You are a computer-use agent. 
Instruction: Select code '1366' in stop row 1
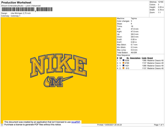[144, 60]
